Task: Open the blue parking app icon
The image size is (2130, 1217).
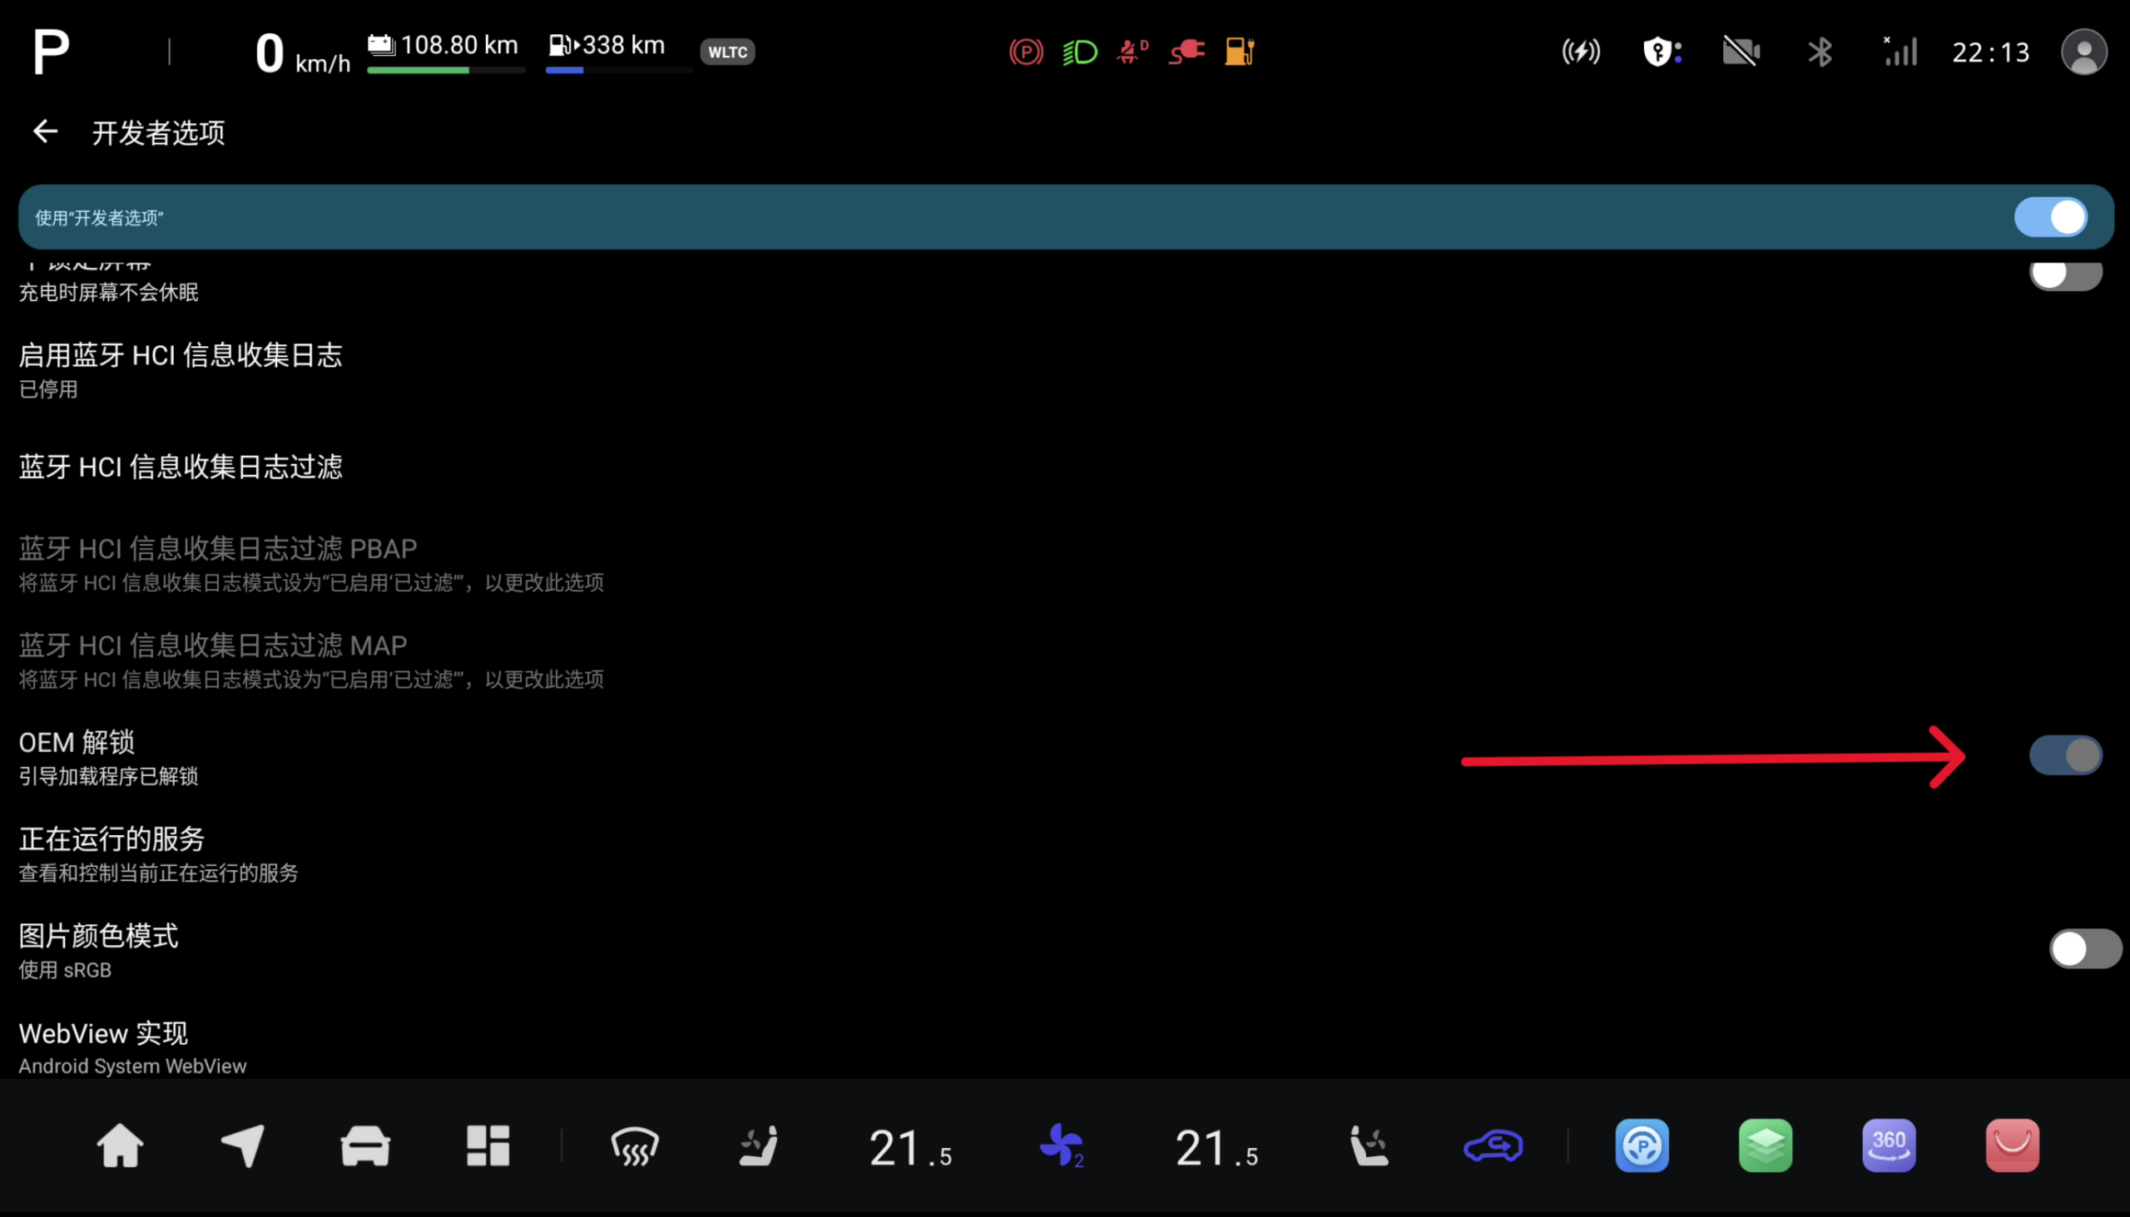Action: (x=1642, y=1145)
